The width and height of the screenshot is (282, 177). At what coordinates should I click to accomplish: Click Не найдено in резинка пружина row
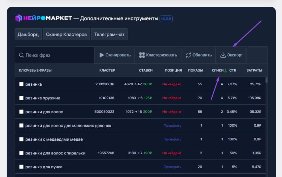[x=172, y=98]
